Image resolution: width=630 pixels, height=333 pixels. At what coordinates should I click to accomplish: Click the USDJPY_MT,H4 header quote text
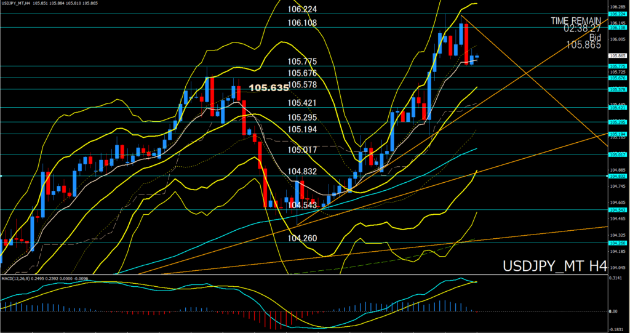[50, 3]
